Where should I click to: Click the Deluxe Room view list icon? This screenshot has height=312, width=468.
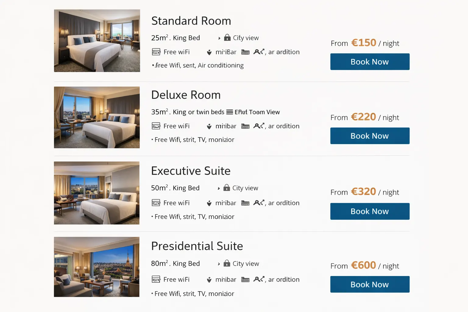pos(229,112)
